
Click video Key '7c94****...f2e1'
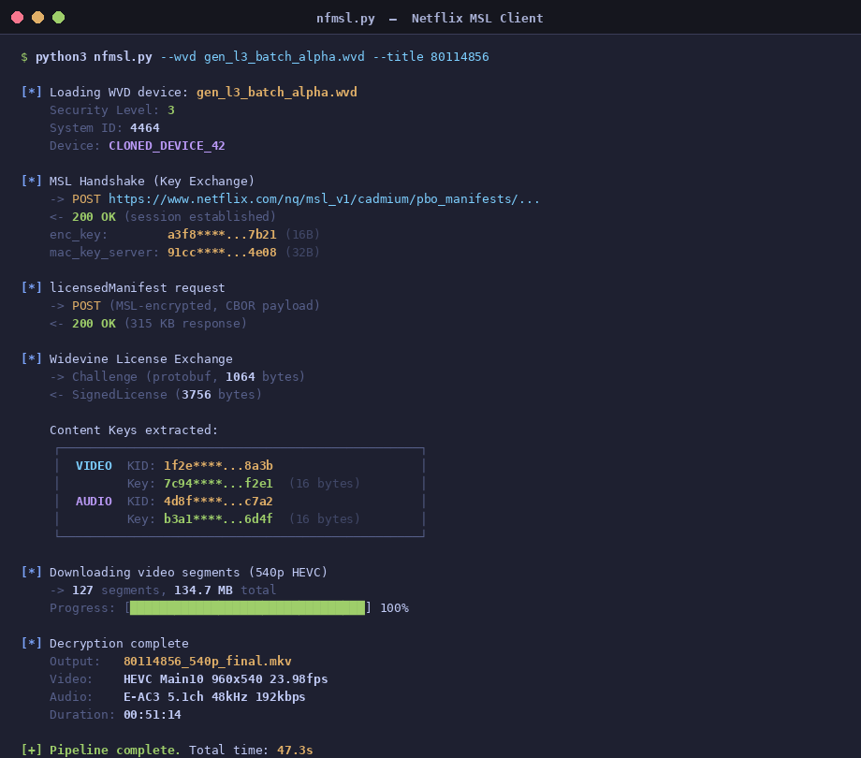pos(218,484)
